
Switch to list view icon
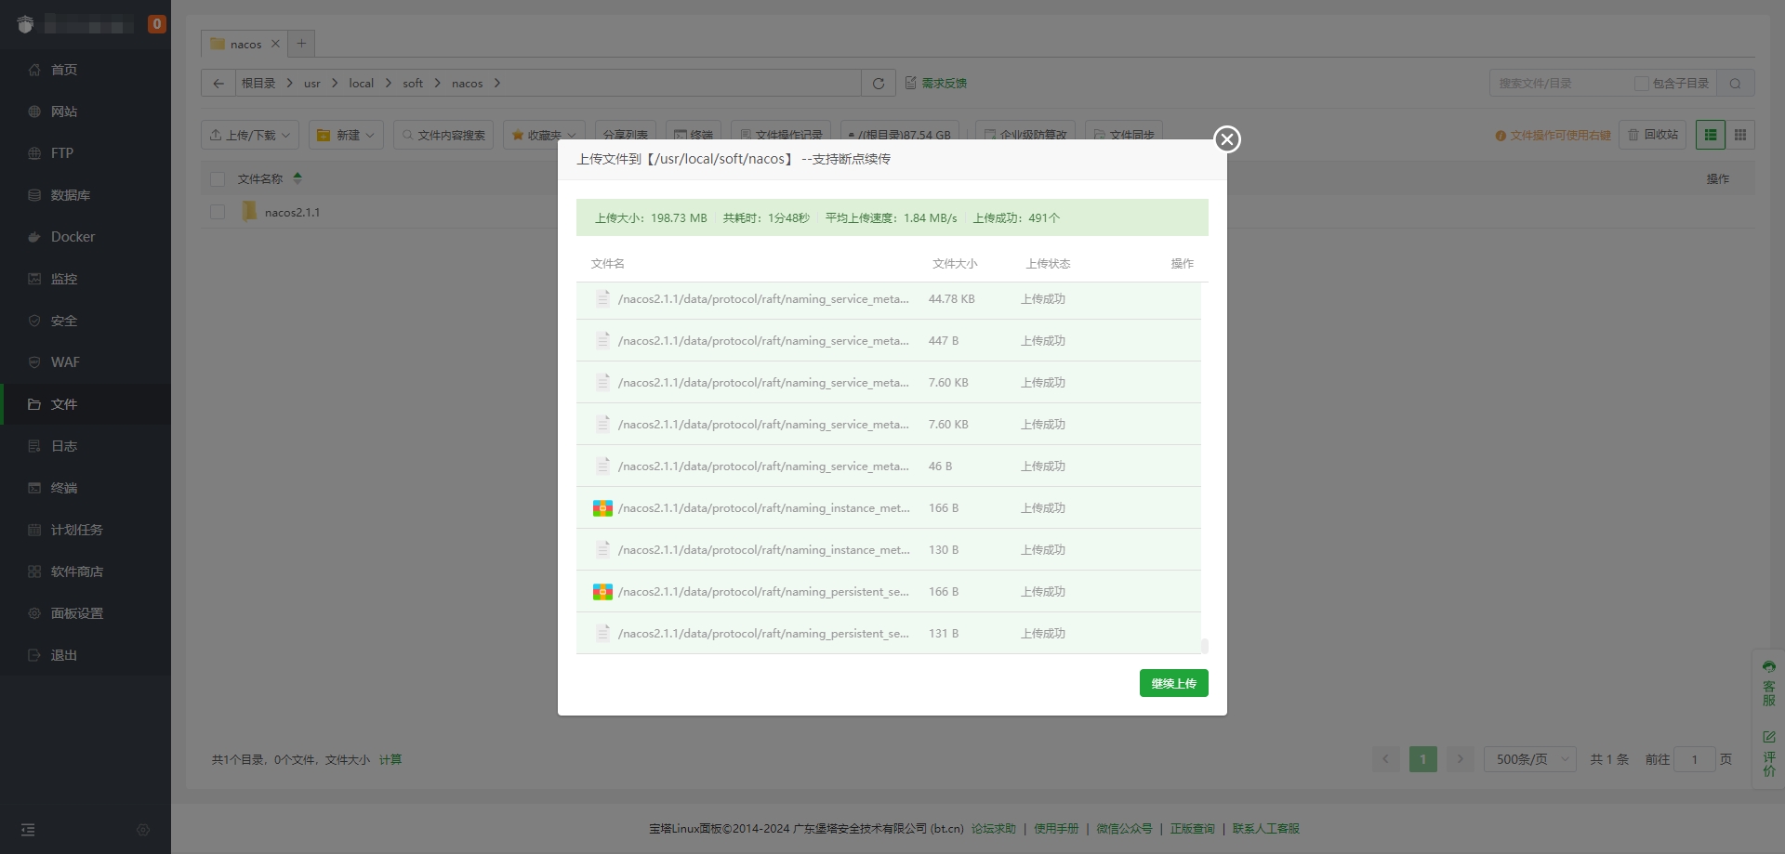1710,135
